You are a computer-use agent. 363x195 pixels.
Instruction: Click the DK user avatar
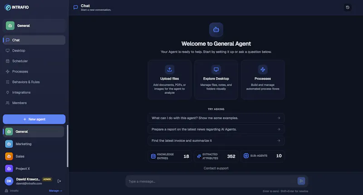coord(9,181)
